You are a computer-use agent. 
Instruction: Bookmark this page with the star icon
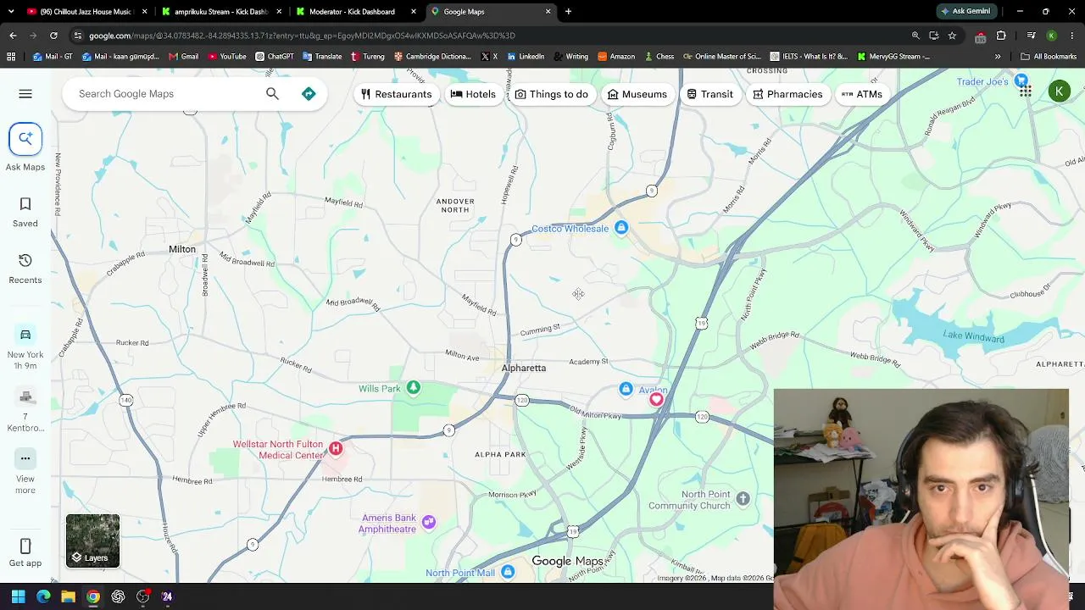pyautogui.click(x=952, y=36)
